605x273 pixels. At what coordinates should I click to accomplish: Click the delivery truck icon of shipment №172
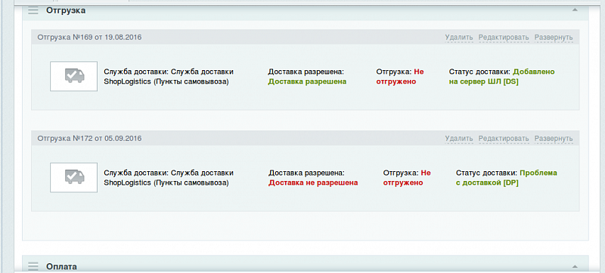pos(73,177)
